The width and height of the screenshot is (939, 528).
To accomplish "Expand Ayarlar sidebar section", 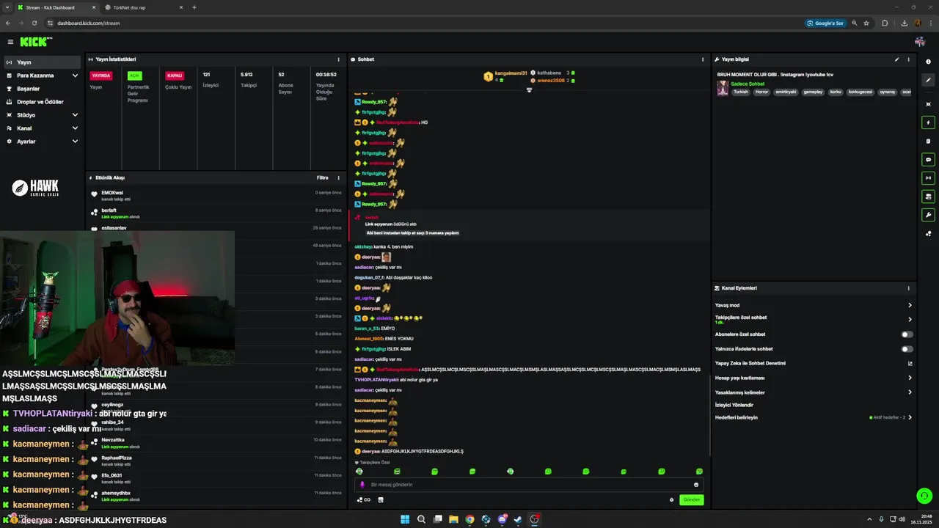I will pos(75,142).
